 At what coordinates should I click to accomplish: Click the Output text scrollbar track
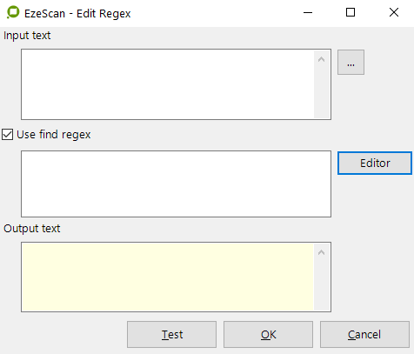321,285
